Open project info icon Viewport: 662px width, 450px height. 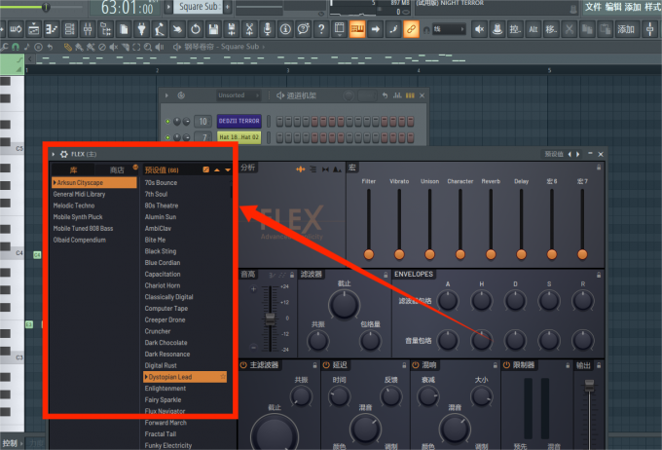point(285,29)
